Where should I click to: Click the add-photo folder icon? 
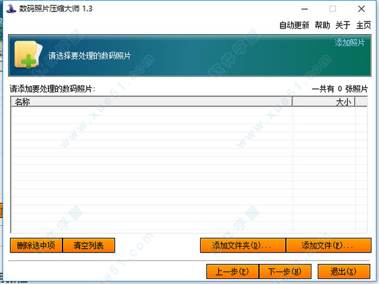click(28, 55)
